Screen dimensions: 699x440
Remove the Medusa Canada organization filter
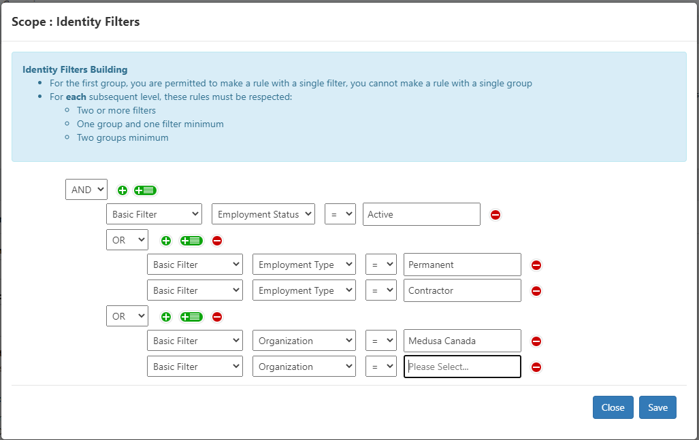pyautogui.click(x=536, y=341)
